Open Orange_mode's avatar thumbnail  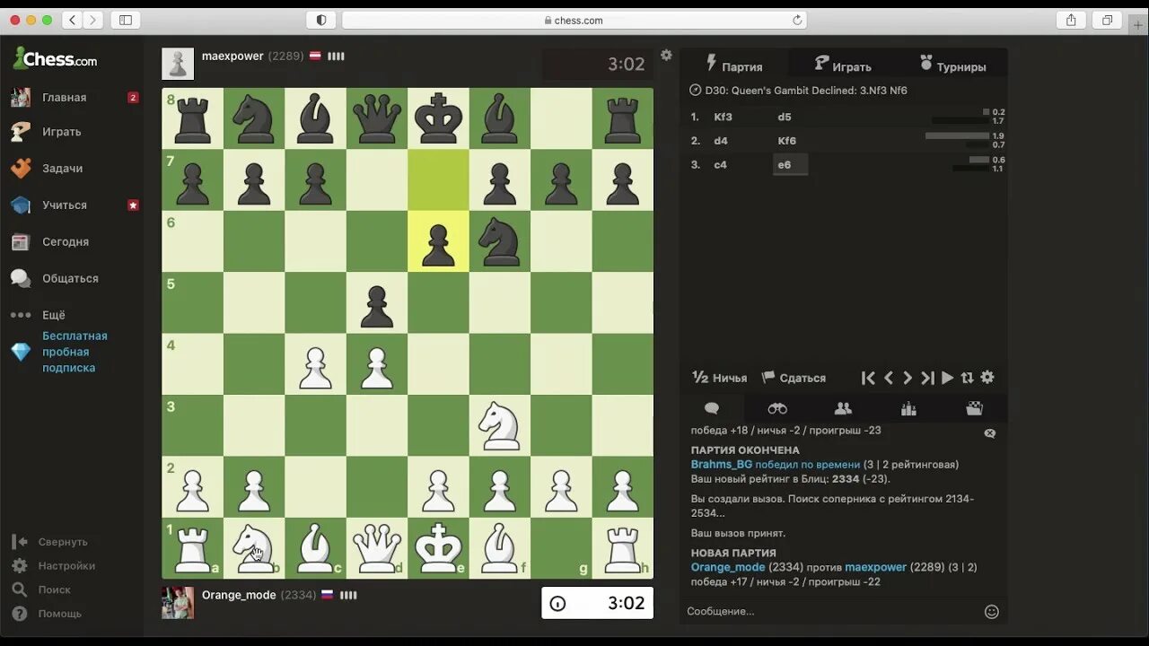(178, 603)
